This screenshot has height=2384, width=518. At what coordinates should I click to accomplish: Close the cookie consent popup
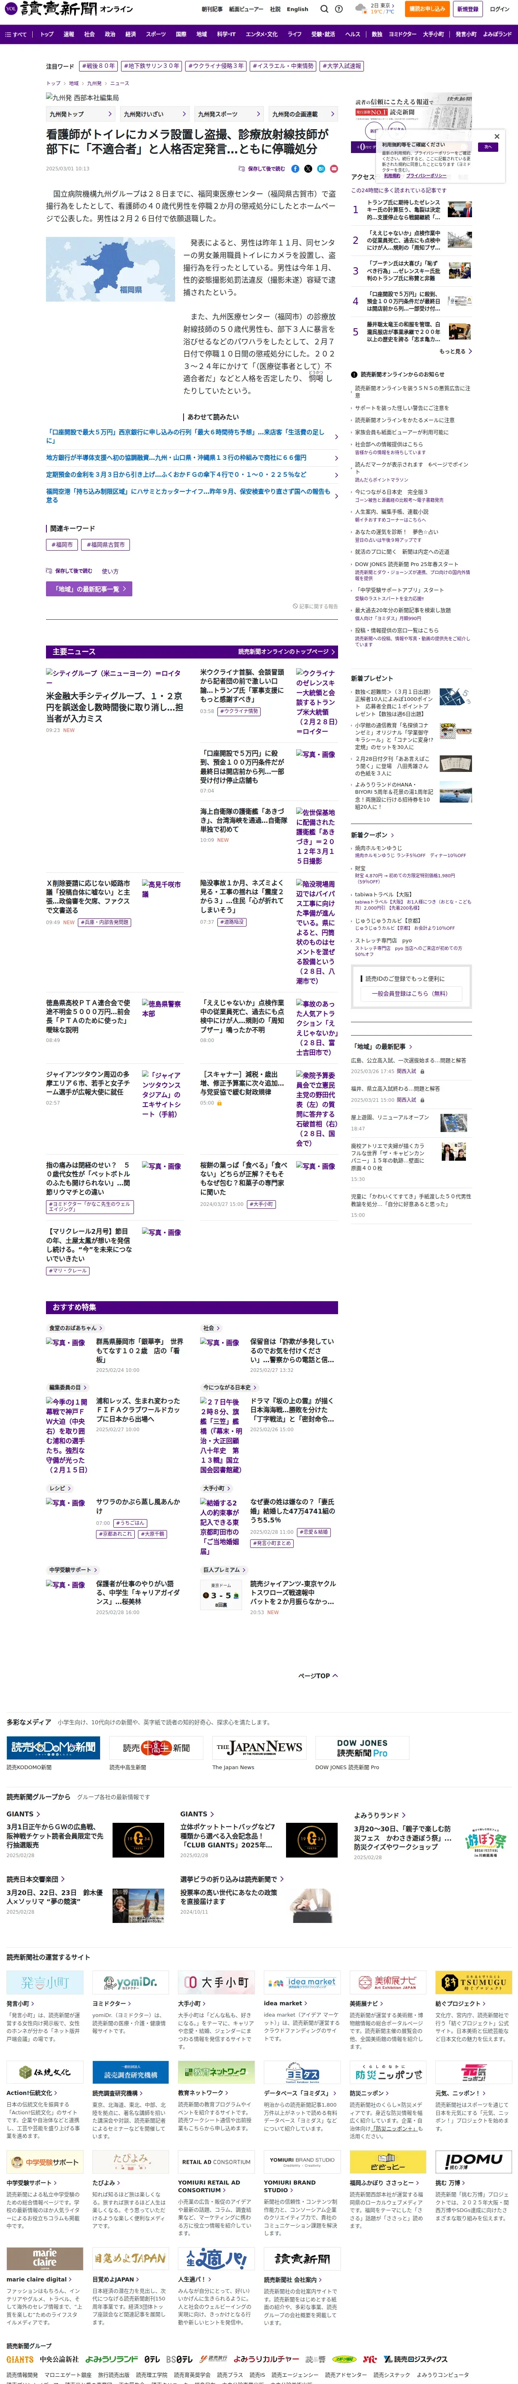coord(497,136)
